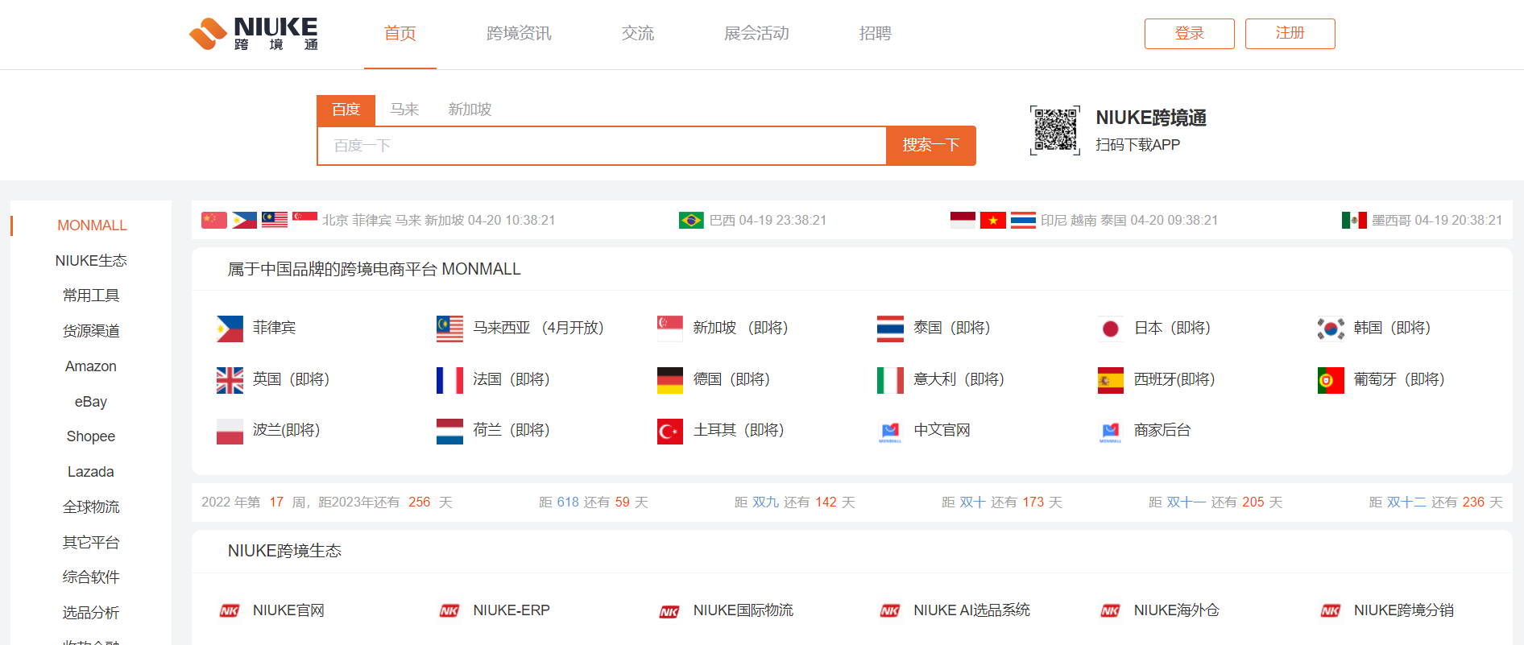The height and width of the screenshot is (645, 1524).
Task: Click the NK icon beside NIUKE-ERP
Action: (449, 611)
